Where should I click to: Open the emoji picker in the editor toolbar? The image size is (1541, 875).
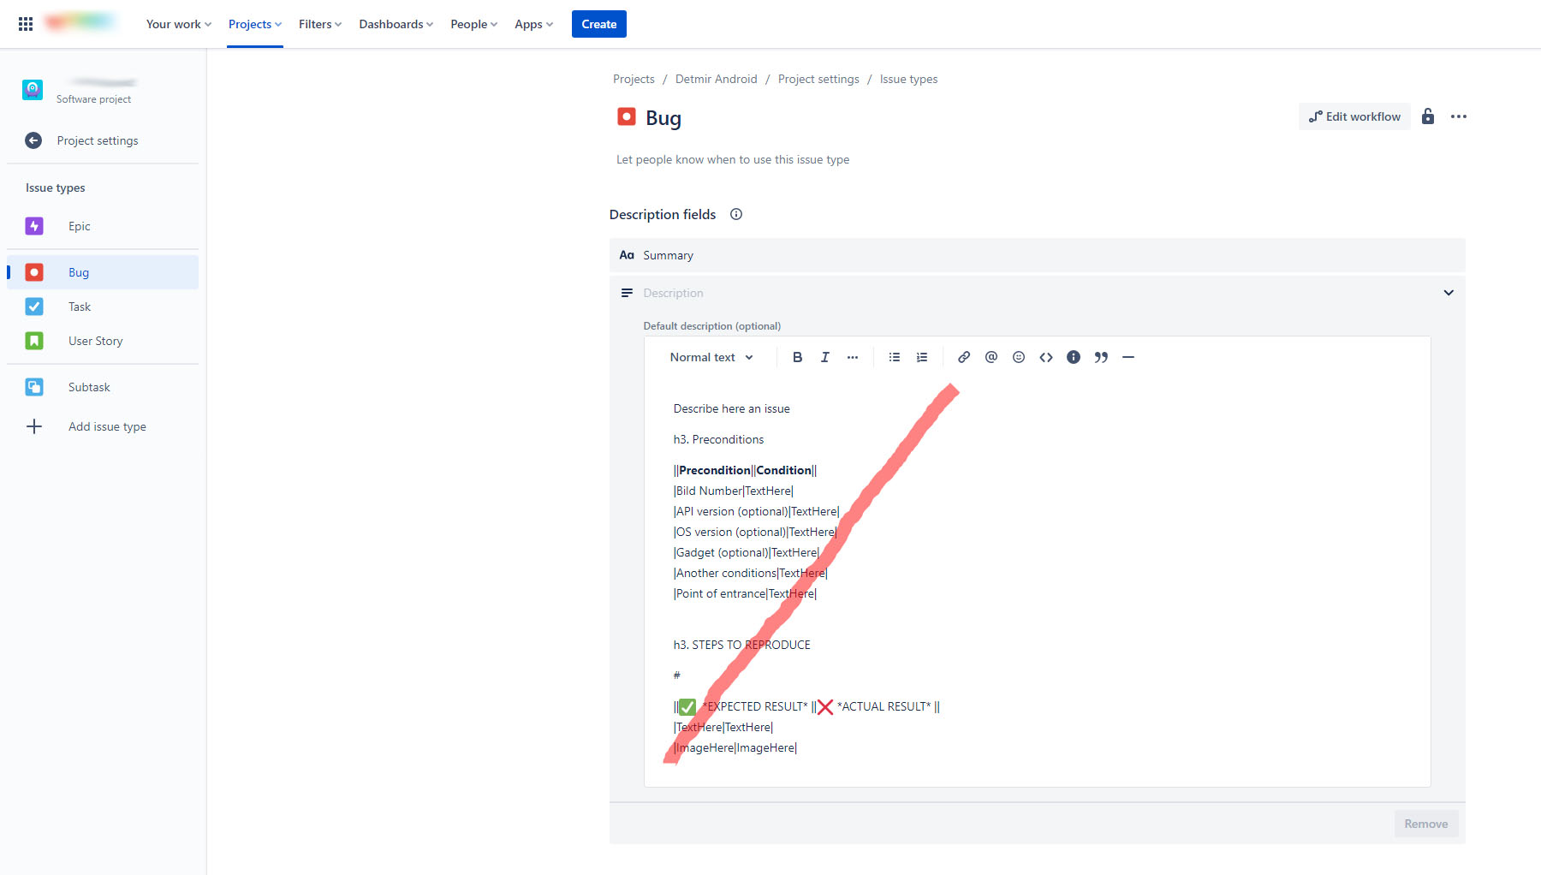(x=1019, y=357)
